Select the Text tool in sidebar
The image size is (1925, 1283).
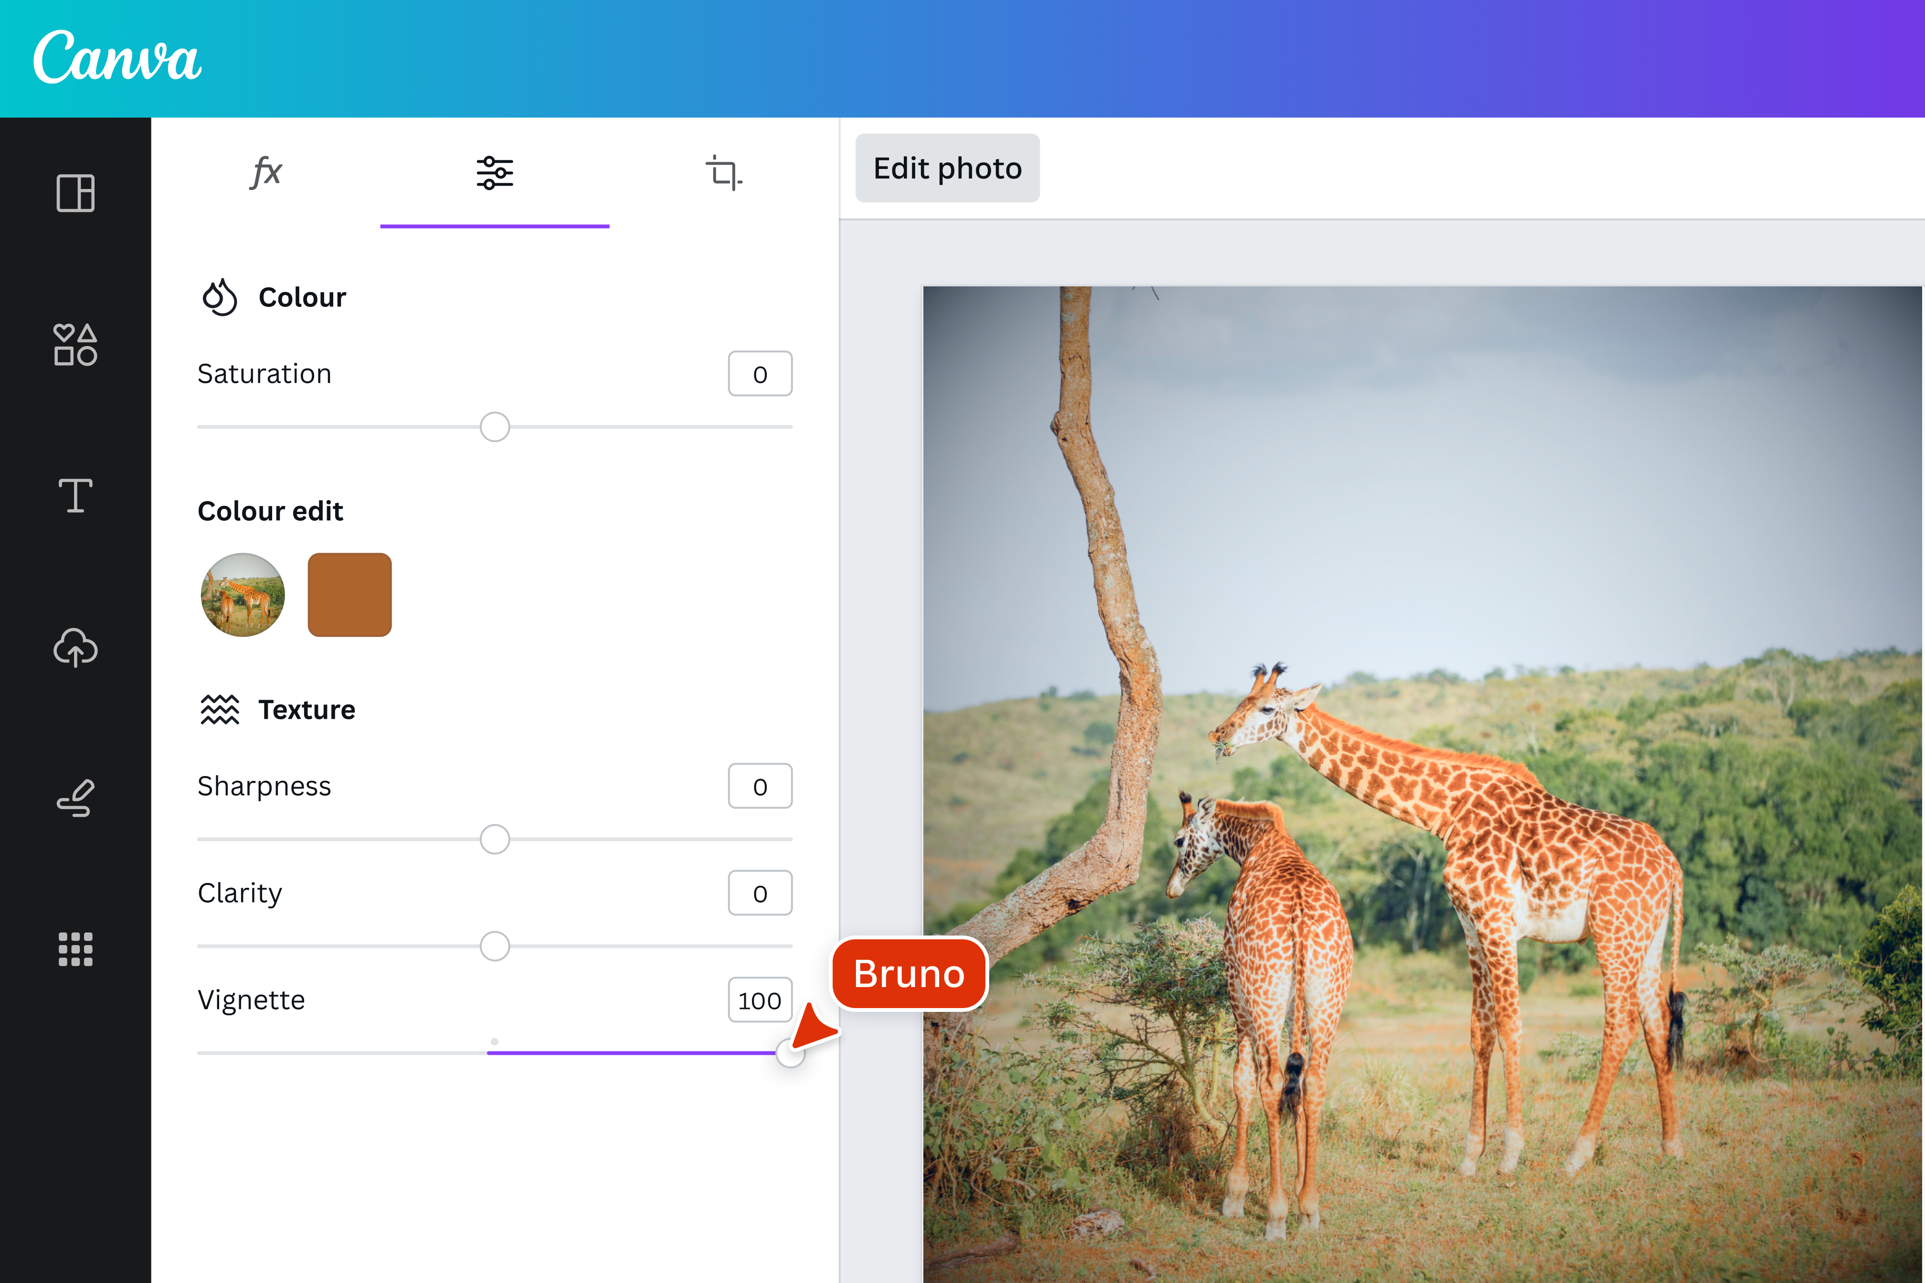click(75, 496)
